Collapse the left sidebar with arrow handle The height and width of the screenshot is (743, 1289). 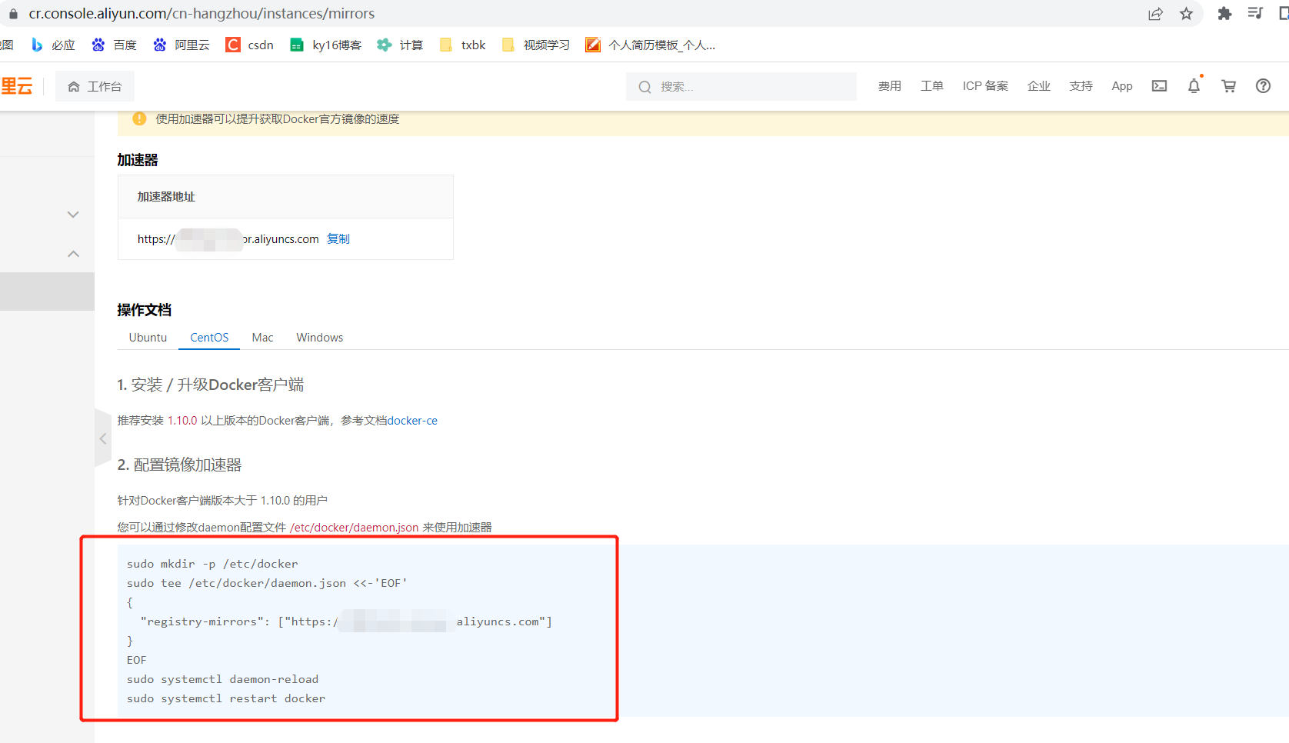coord(103,438)
